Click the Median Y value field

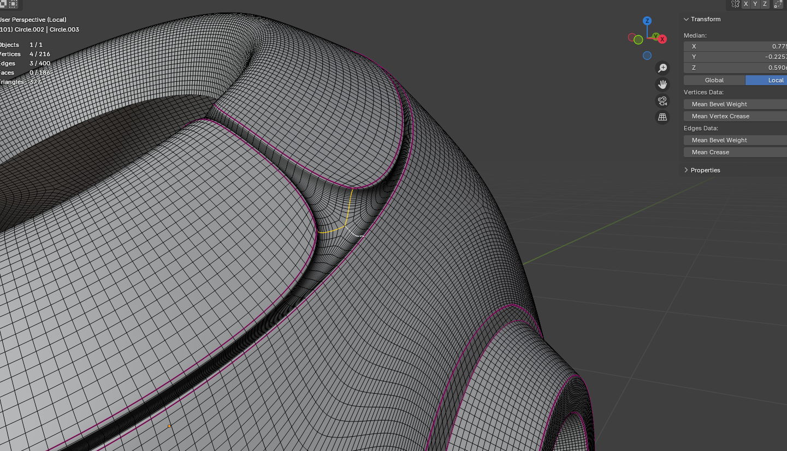[735, 57]
